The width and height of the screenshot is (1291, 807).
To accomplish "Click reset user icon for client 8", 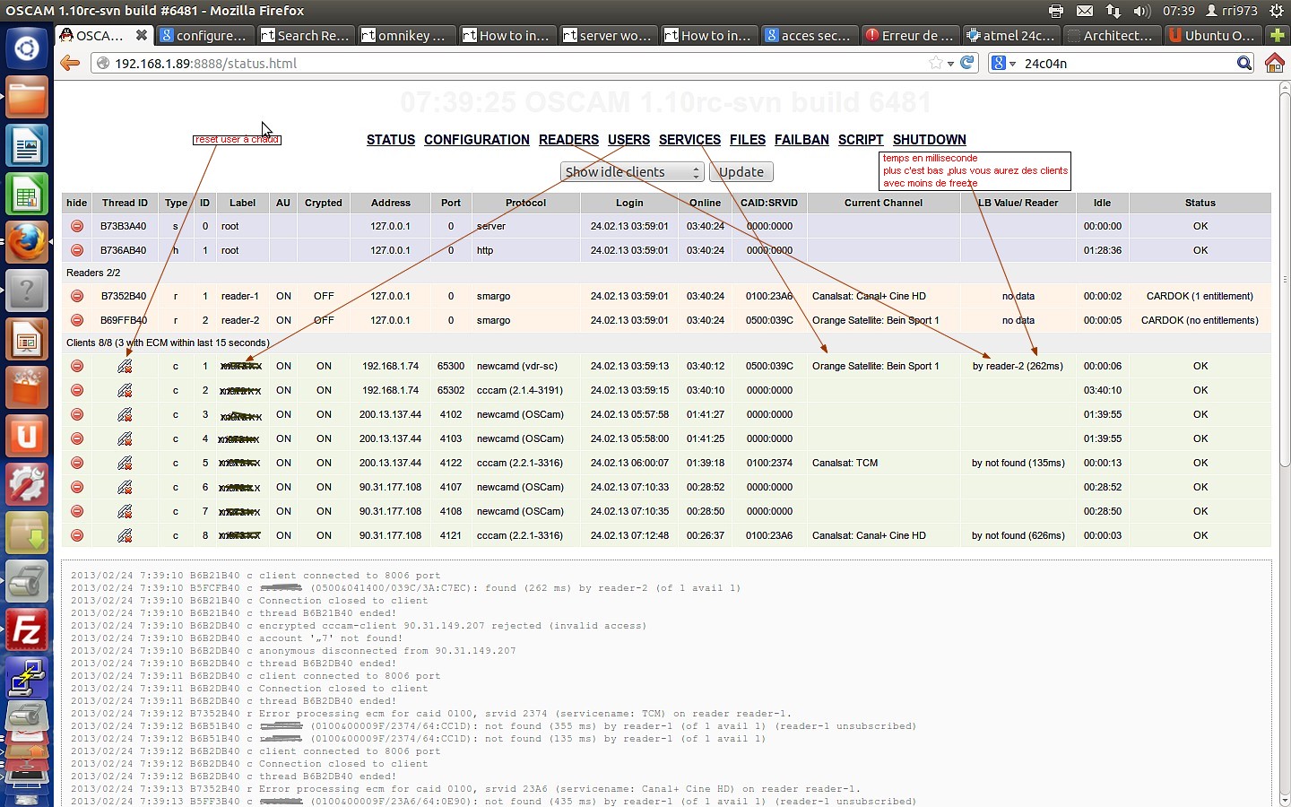I will [125, 536].
